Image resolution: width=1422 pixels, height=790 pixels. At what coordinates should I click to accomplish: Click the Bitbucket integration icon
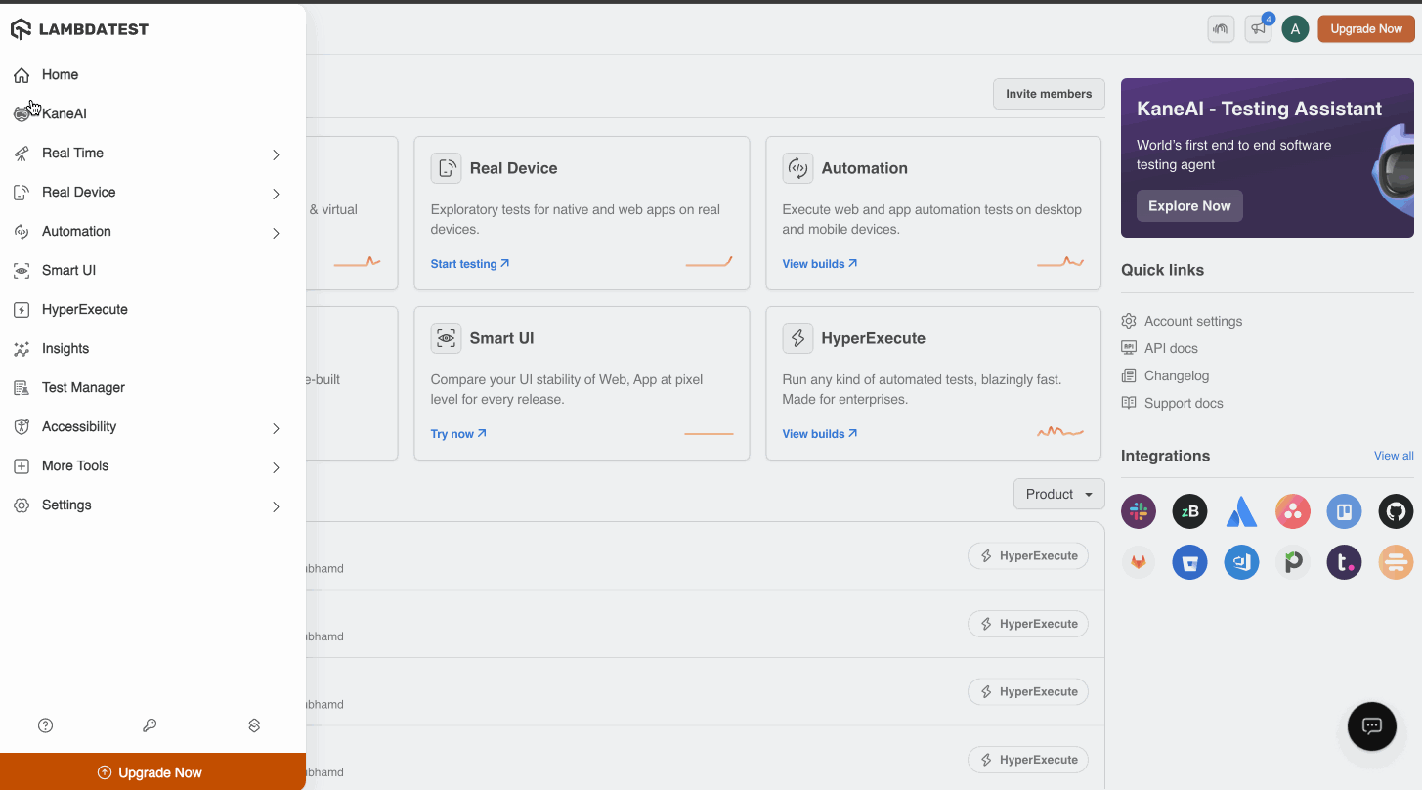click(x=1189, y=562)
